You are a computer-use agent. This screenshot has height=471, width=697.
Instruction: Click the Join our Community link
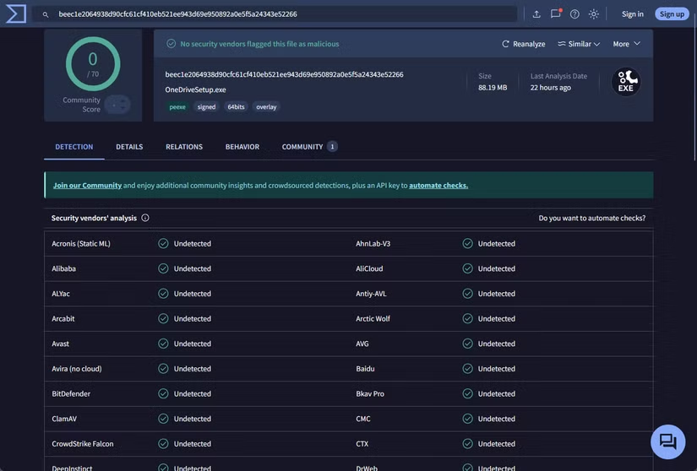87,185
